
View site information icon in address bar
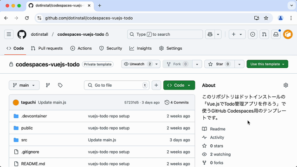coord(39,18)
